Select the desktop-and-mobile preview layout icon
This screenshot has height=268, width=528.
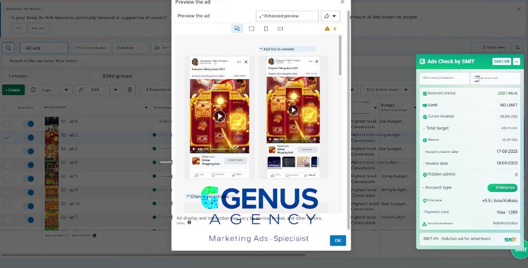(x=237, y=29)
